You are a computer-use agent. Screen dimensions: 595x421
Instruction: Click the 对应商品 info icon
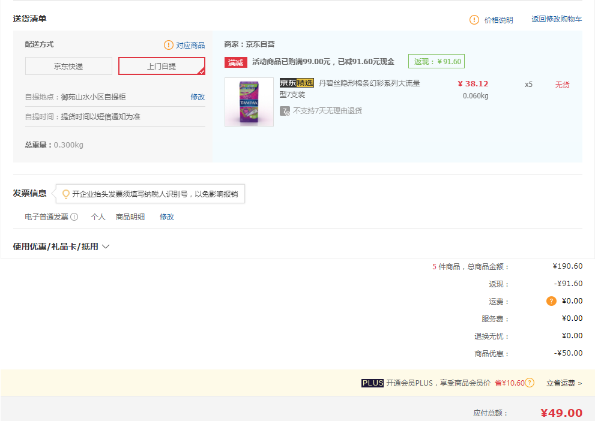pyautogui.click(x=169, y=45)
